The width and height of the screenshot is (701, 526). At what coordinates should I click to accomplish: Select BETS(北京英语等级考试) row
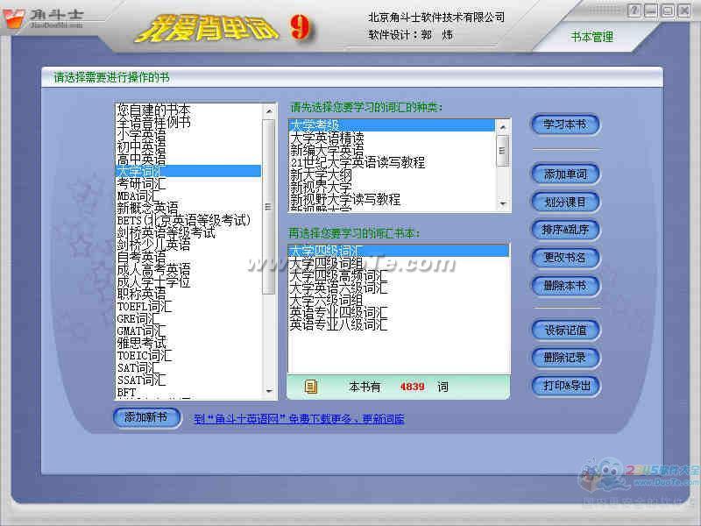coord(188,221)
